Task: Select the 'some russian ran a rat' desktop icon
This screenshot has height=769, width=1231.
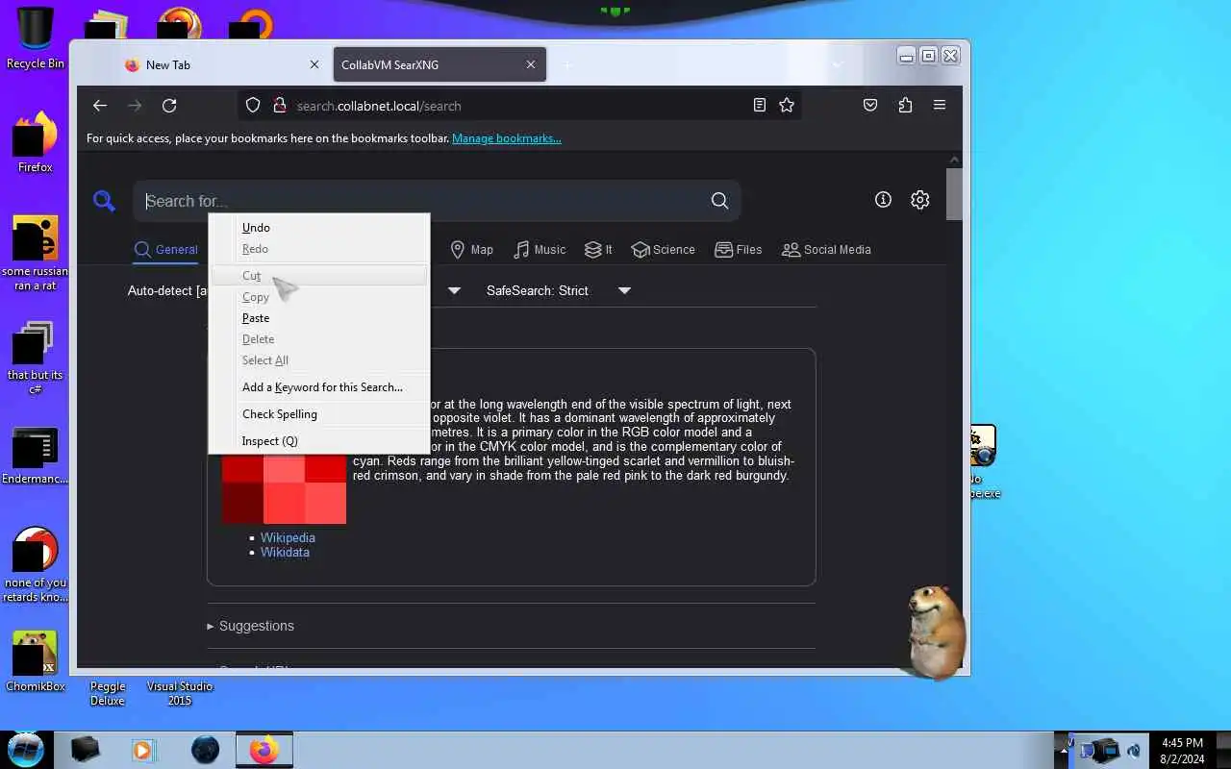Action: pyautogui.click(x=36, y=253)
